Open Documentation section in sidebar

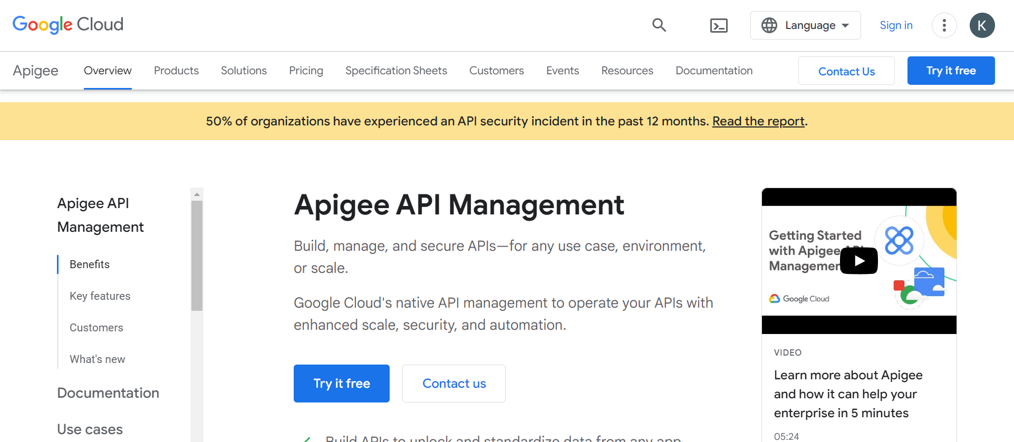pyautogui.click(x=108, y=393)
